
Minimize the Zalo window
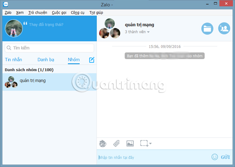(207, 4)
